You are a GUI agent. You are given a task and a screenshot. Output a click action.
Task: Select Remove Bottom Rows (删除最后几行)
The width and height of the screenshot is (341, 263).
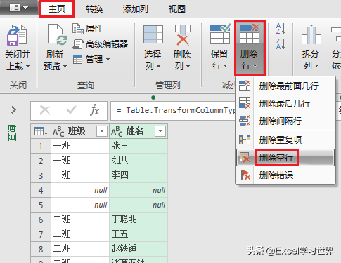tap(285, 103)
